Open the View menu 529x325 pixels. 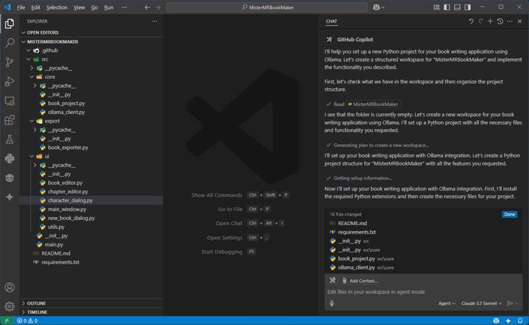[79, 7]
